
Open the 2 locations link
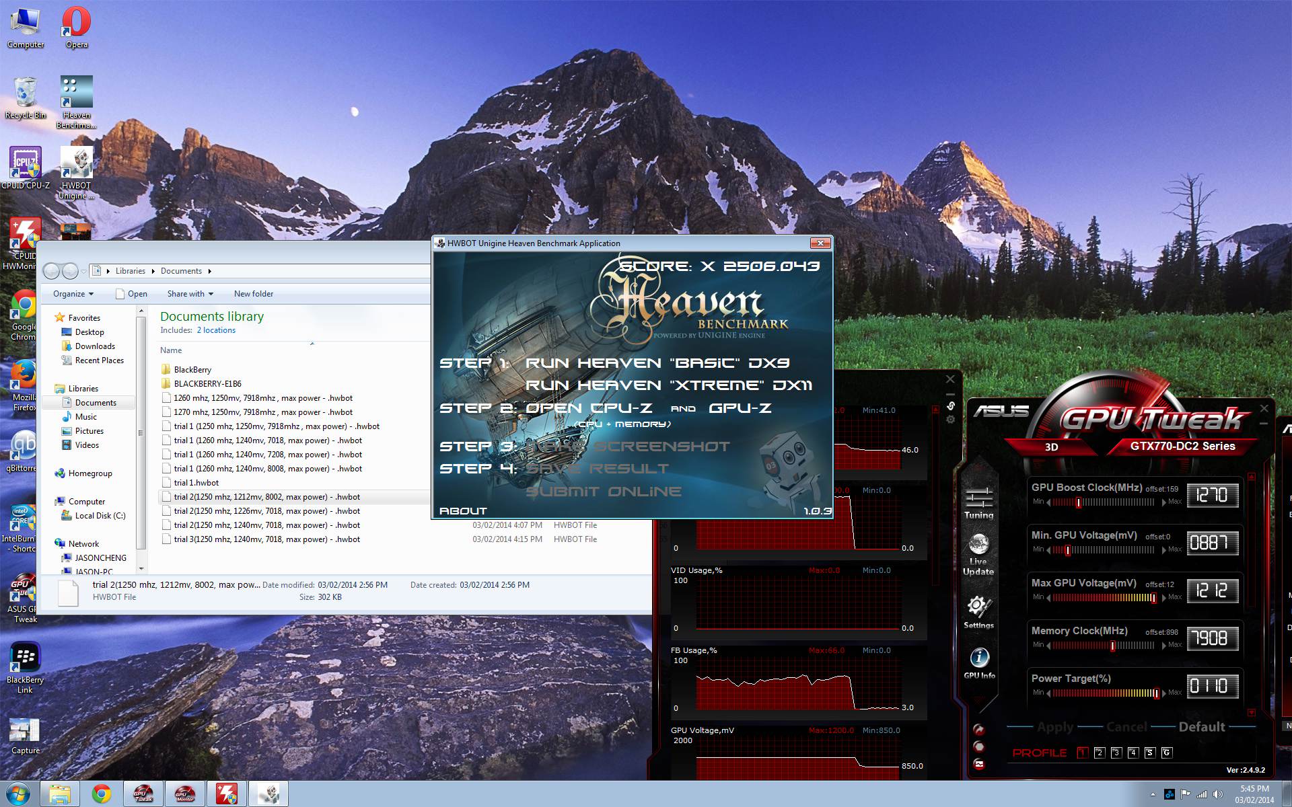[216, 330]
